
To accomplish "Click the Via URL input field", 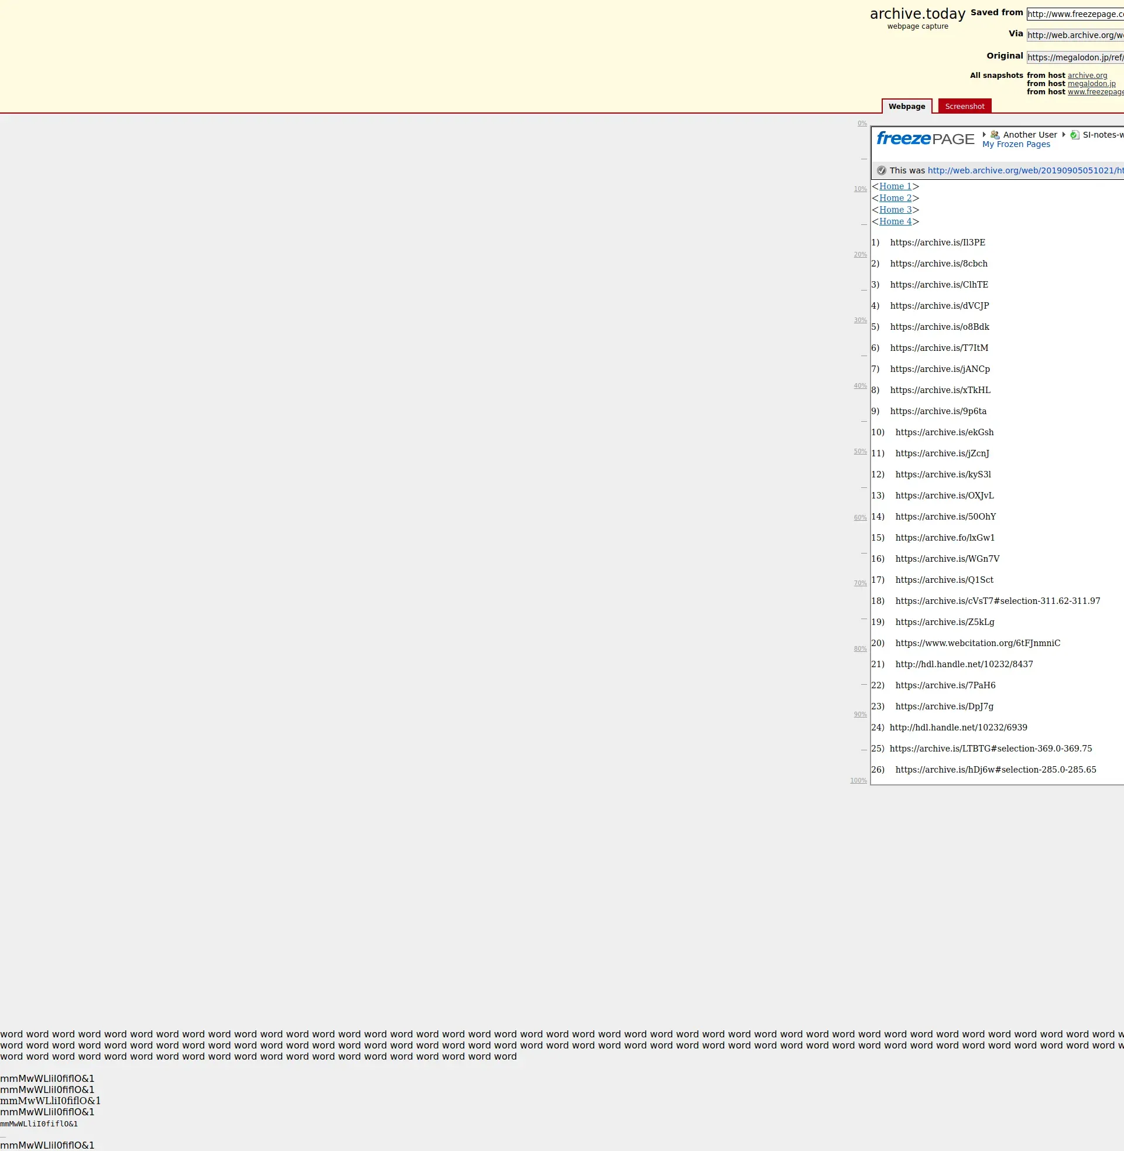I will 1074,35.
